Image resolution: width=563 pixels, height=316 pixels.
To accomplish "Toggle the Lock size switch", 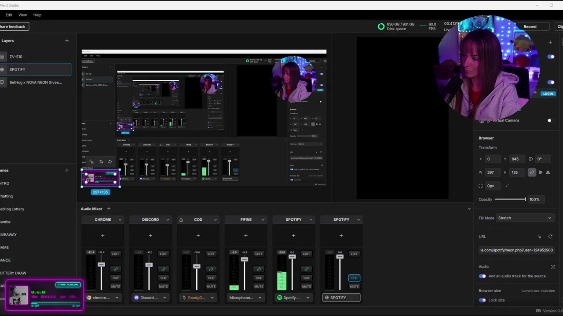I will [x=483, y=300].
